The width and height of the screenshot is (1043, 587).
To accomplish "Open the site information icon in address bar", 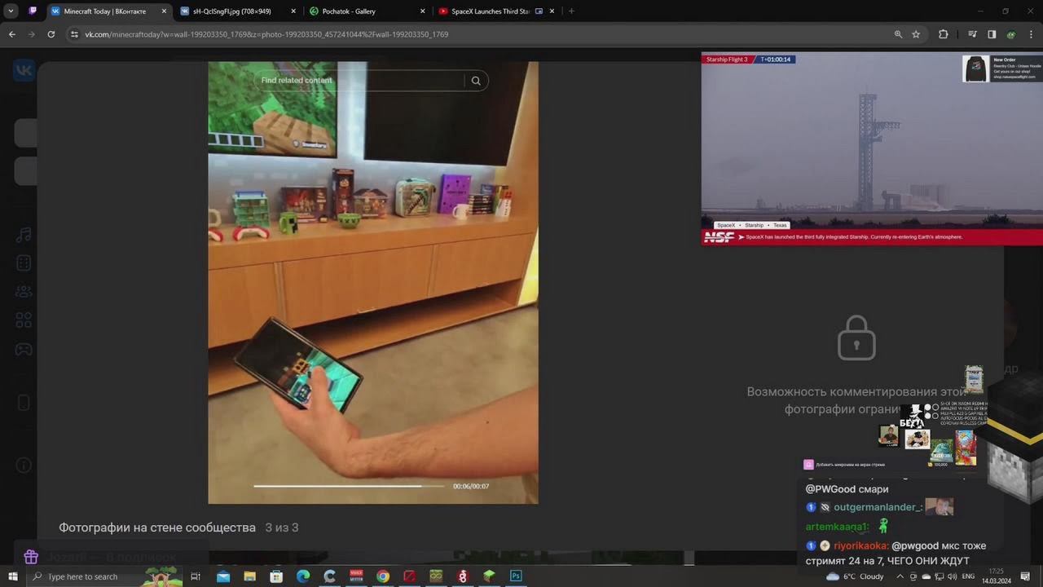I will click(x=74, y=34).
